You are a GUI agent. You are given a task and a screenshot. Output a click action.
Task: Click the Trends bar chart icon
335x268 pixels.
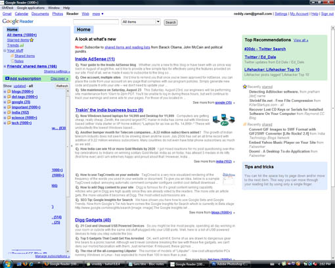22,45
